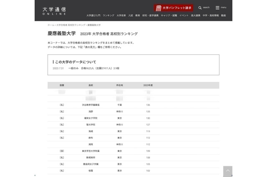
Task: Open the 入試 nav item
Action: pyautogui.click(x=131, y=15)
